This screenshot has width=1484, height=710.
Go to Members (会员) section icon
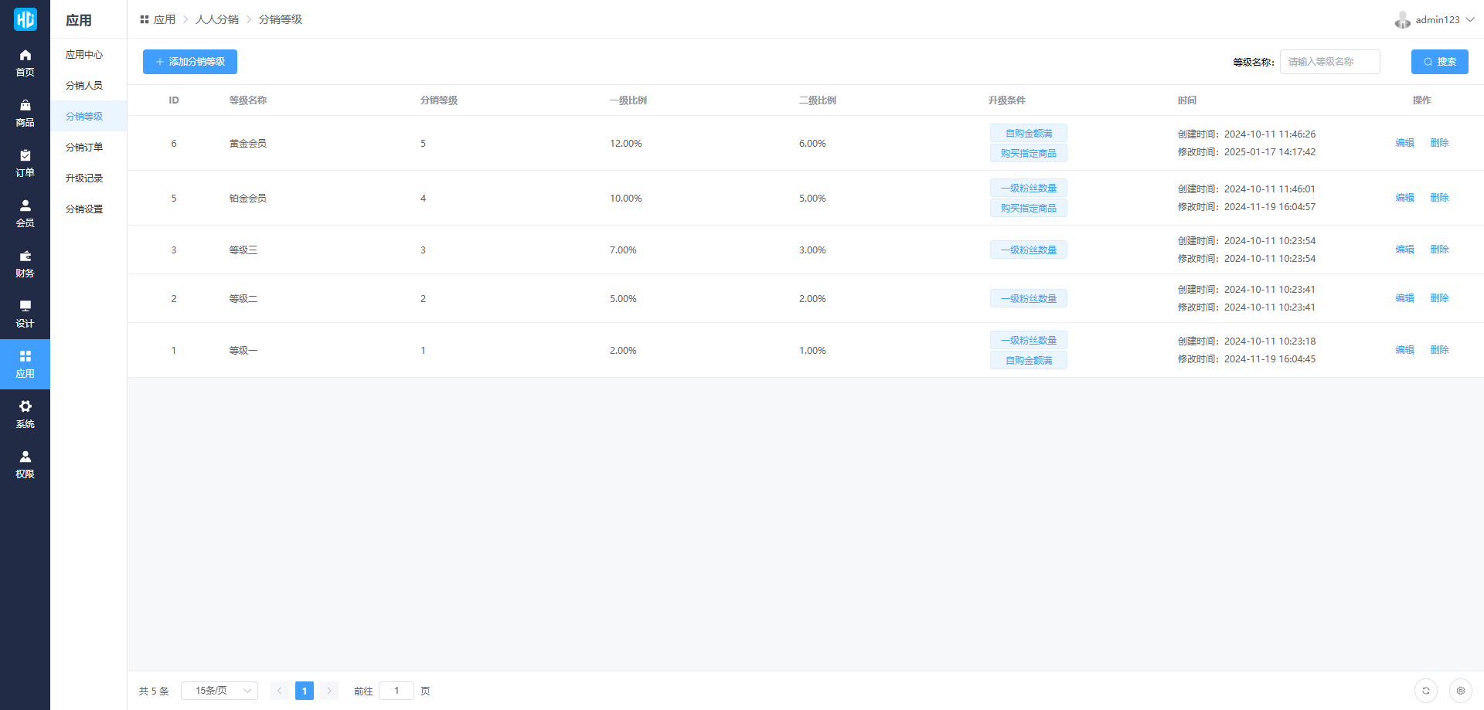pyautogui.click(x=25, y=206)
